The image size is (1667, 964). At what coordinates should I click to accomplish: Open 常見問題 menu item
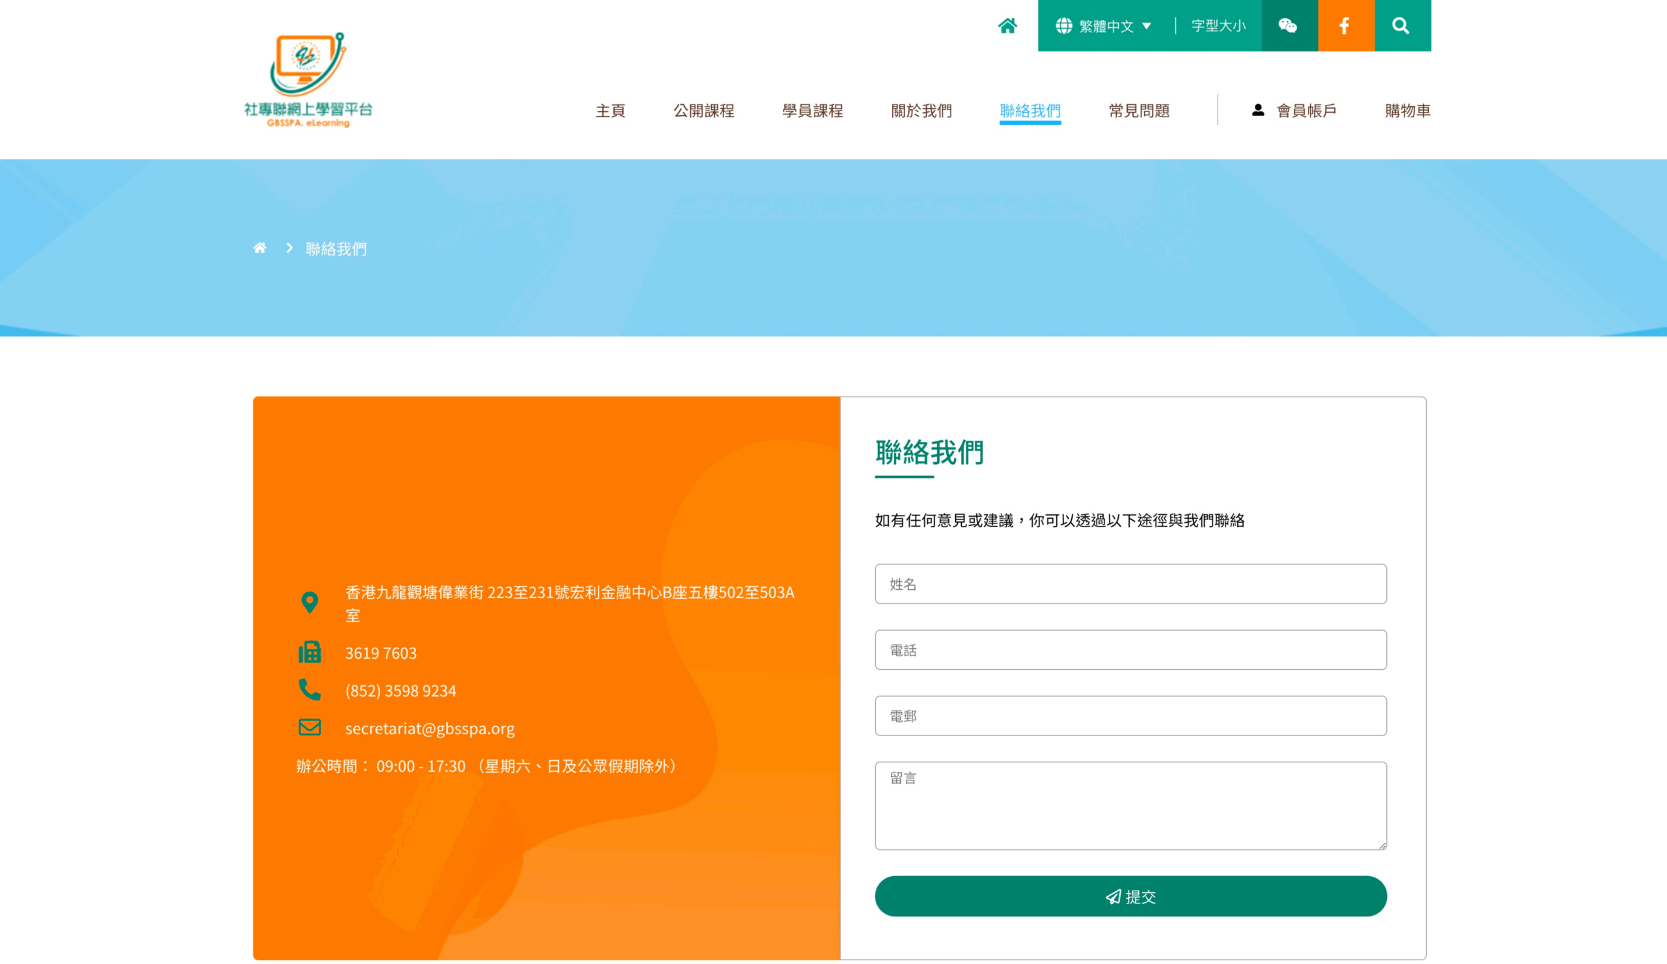1138,111
